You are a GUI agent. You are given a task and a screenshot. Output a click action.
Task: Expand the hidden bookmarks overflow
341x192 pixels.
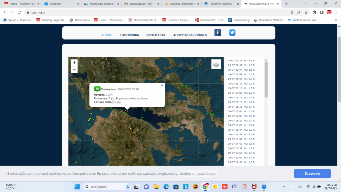click(x=336, y=20)
